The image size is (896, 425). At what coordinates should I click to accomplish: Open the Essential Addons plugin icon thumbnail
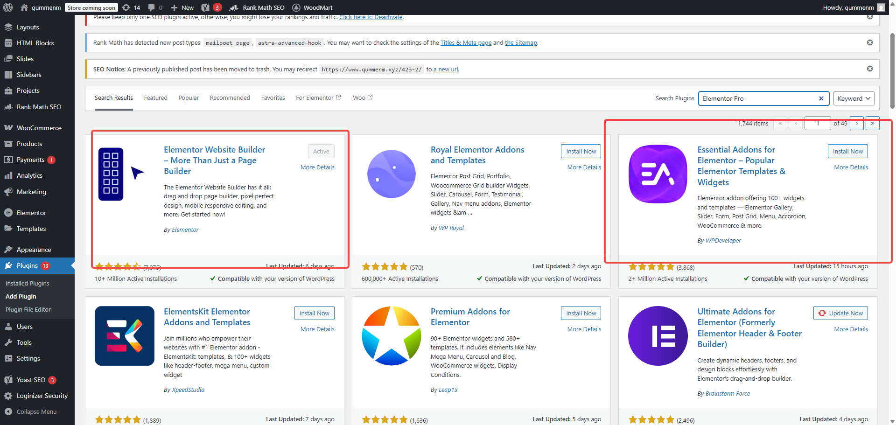tap(658, 174)
